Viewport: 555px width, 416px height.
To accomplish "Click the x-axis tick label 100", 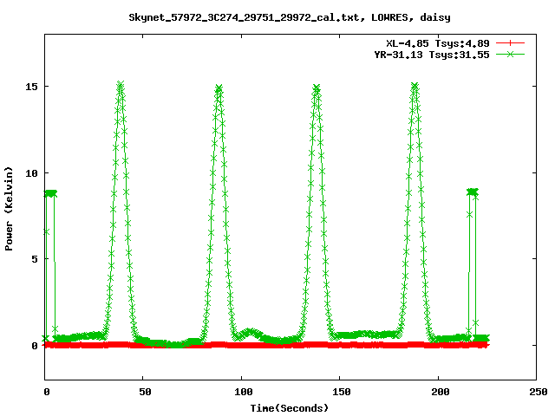I will click(x=244, y=392).
